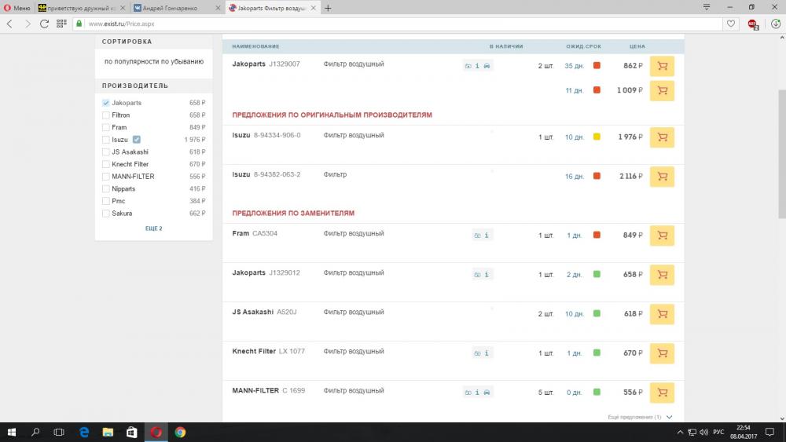Open car applicability icon for Jakoparts J1329007
Image resolution: width=786 pixels, height=442 pixels.
(x=487, y=66)
